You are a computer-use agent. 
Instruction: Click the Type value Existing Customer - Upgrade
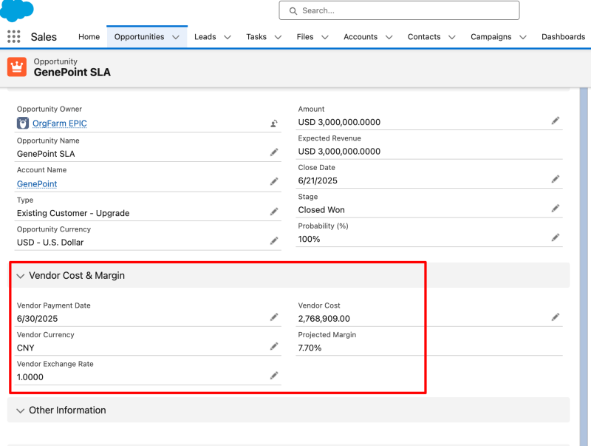pyautogui.click(x=73, y=213)
